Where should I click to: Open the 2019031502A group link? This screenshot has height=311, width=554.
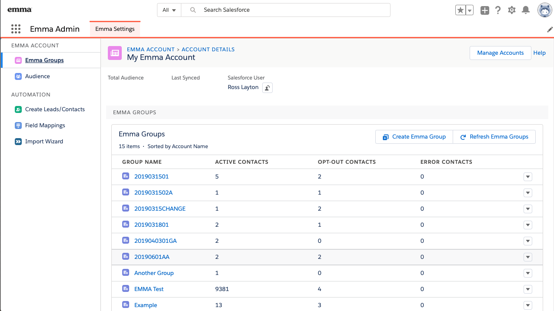[154, 193]
